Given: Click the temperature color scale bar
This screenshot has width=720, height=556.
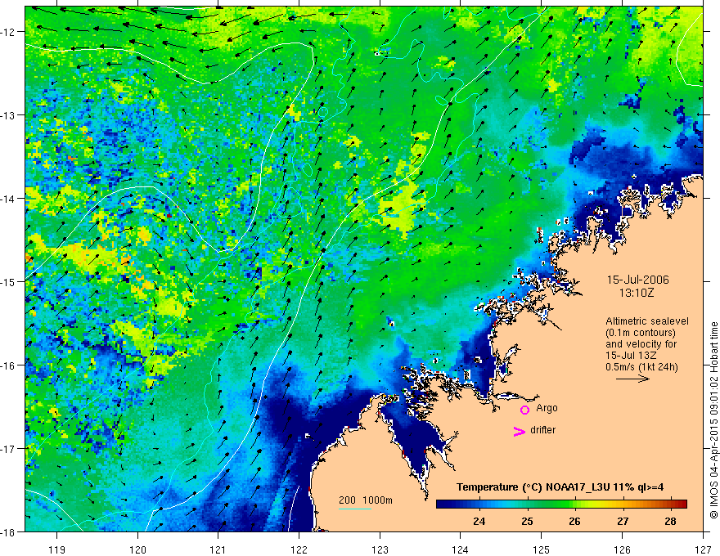Looking at the screenshot, I should tap(561, 504).
